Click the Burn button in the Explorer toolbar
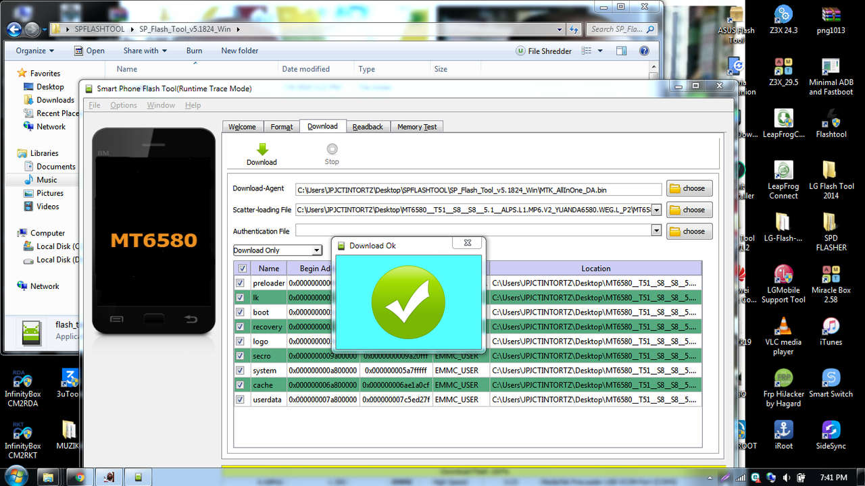Screen dimensions: 865x486 (x=194, y=50)
